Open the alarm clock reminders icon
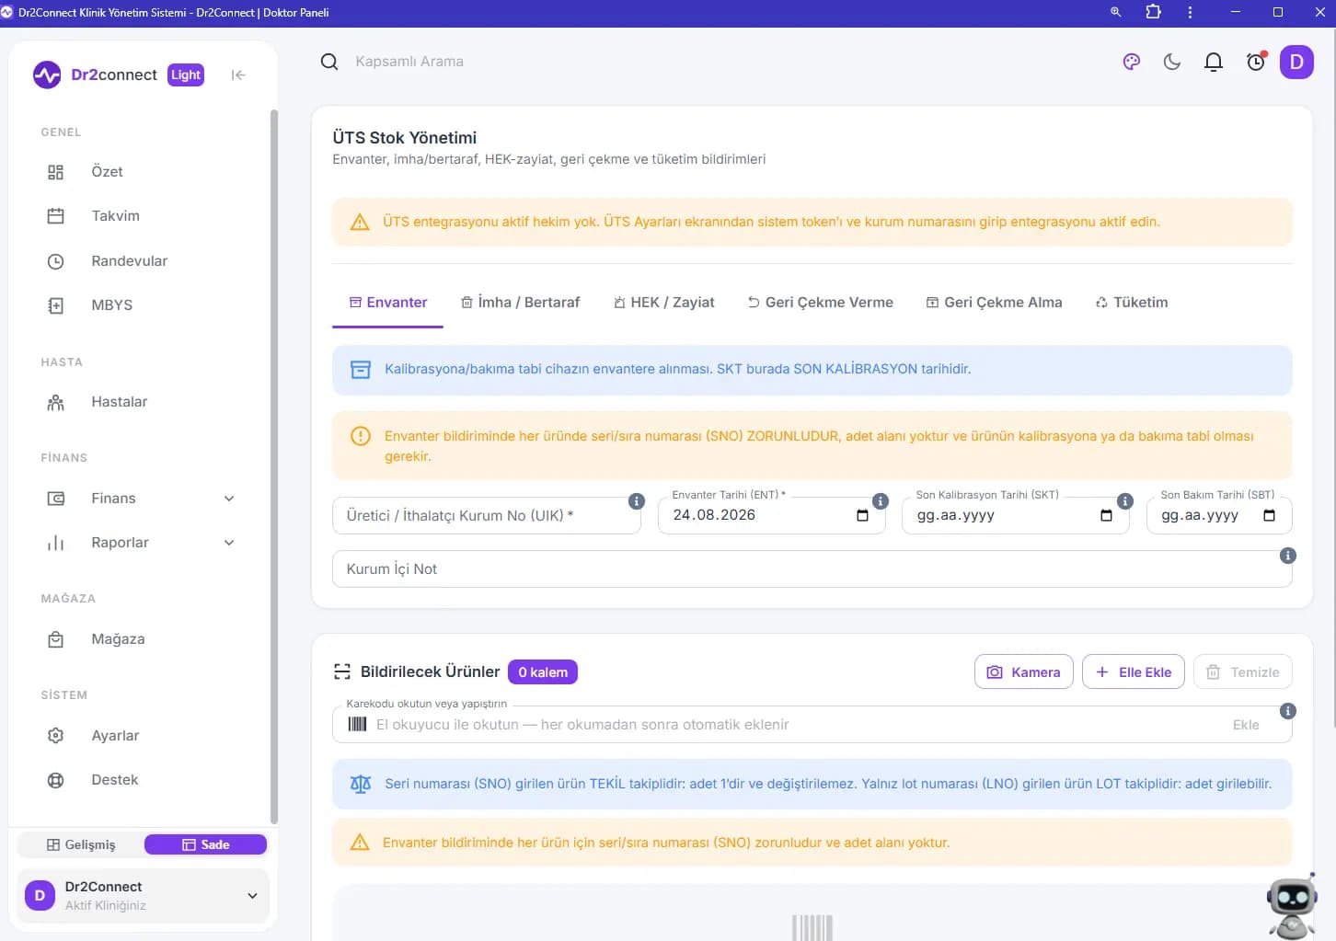 pyautogui.click(x=1256, y=62)
